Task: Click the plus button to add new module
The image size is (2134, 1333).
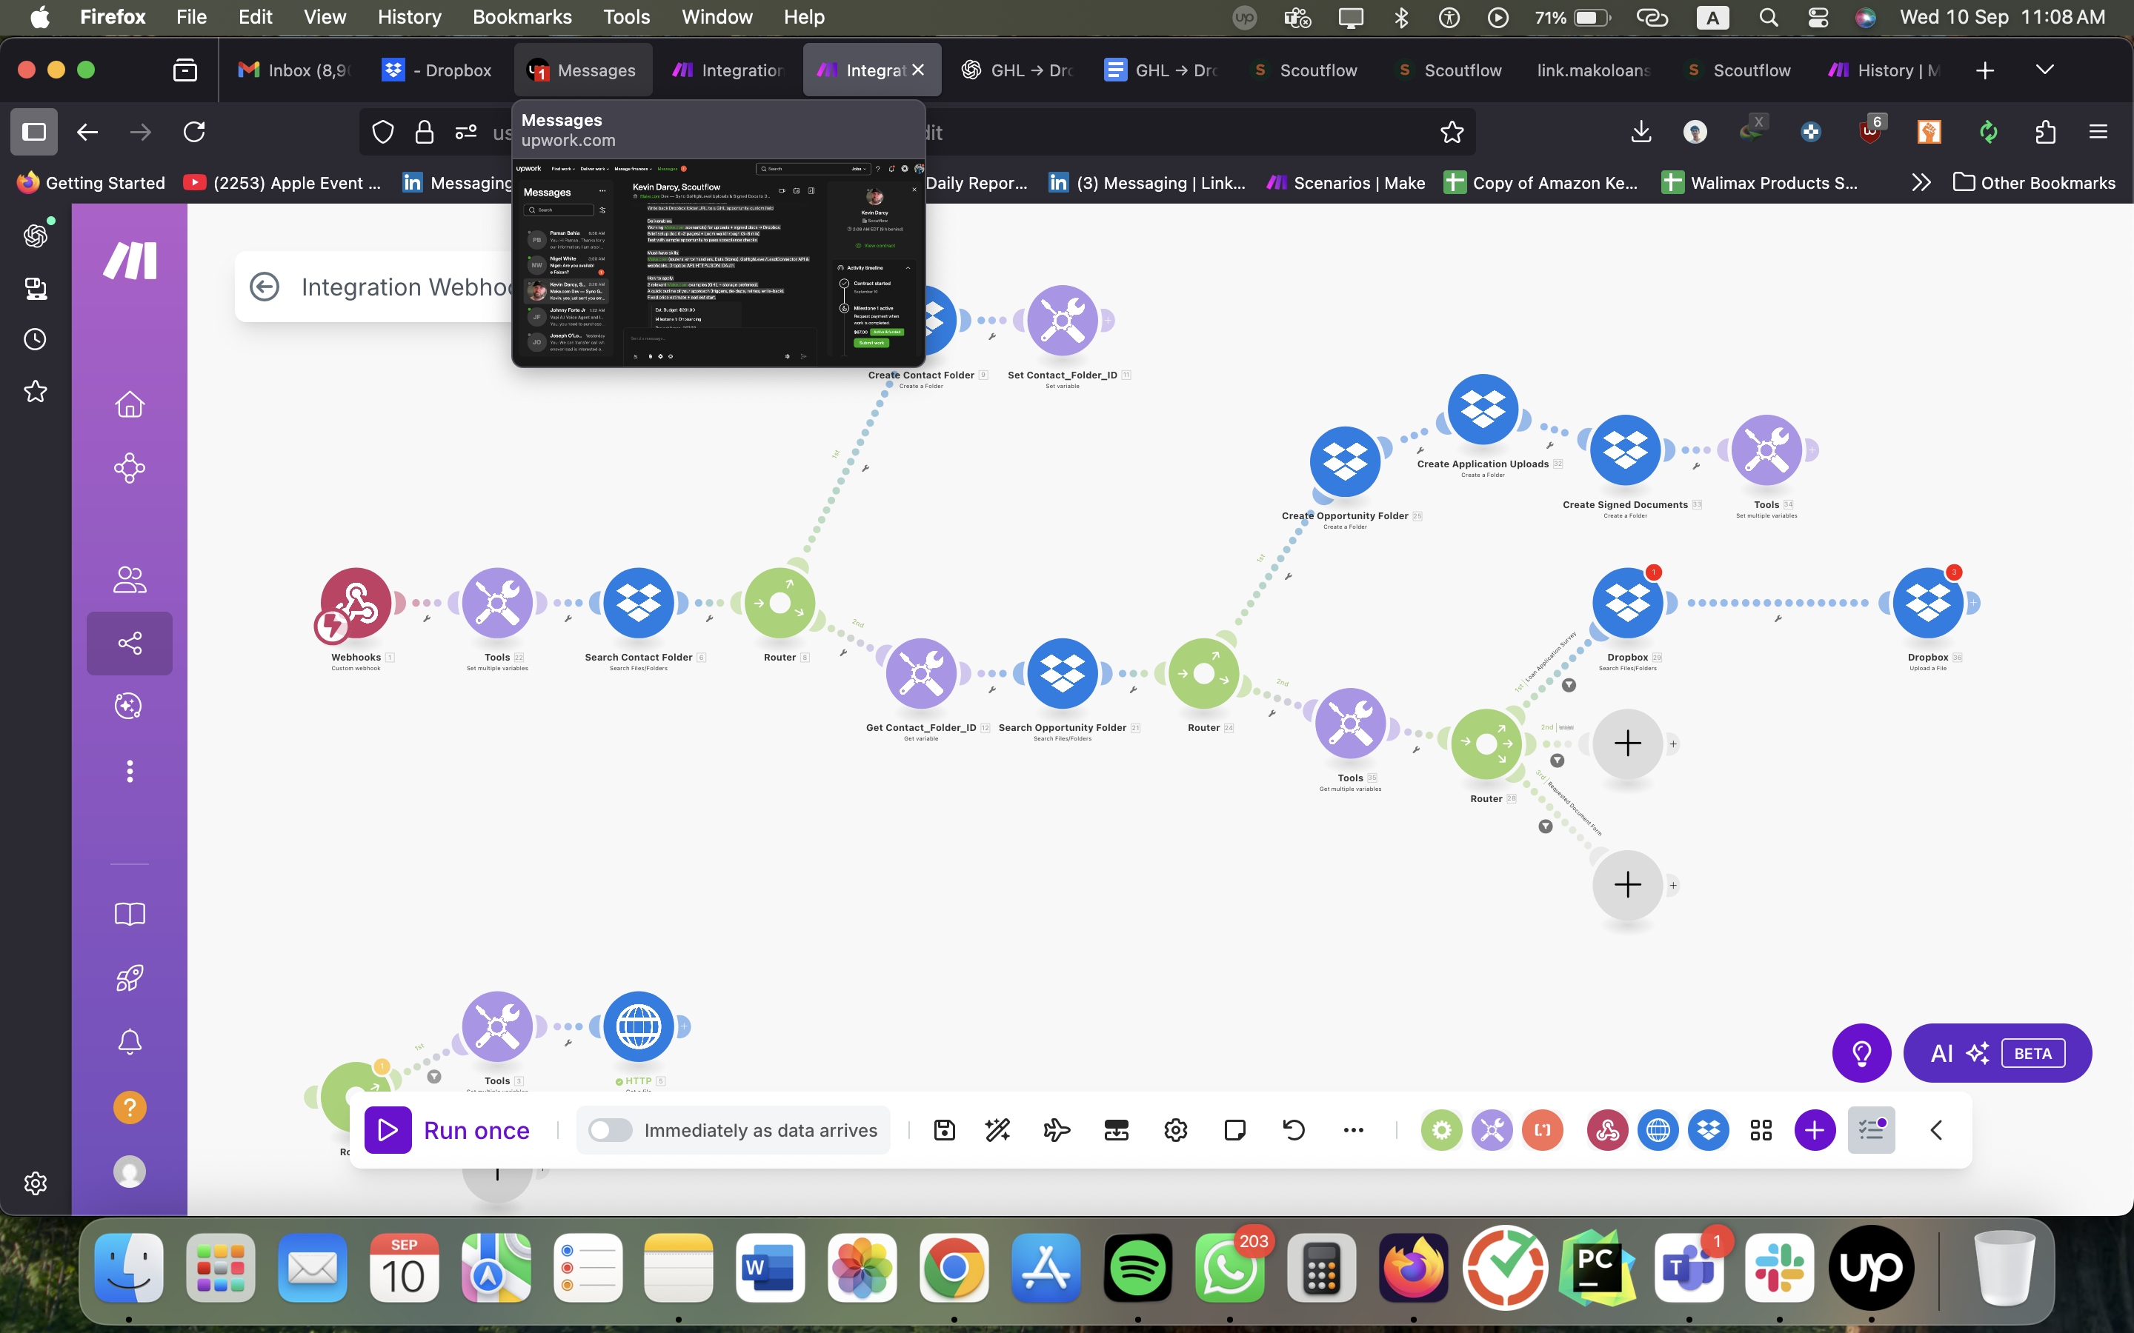Action: pos(1813,1129)
